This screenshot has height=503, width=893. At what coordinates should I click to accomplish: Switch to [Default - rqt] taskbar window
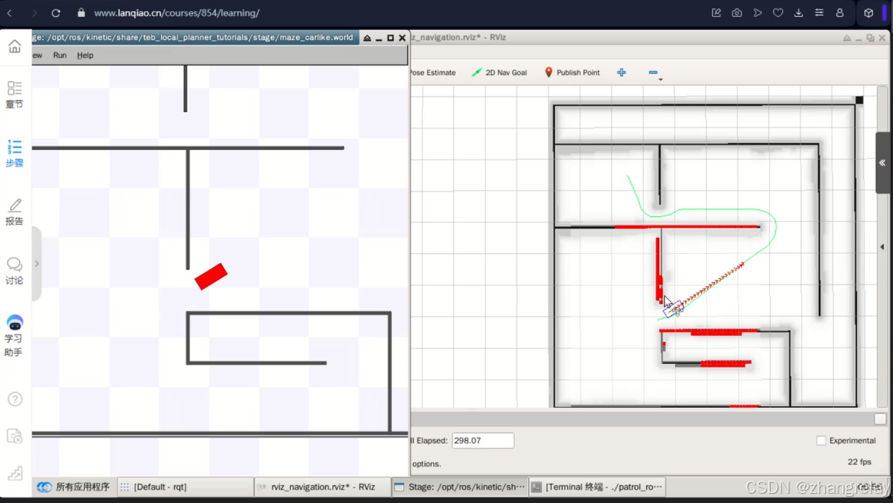click(186, 487)
